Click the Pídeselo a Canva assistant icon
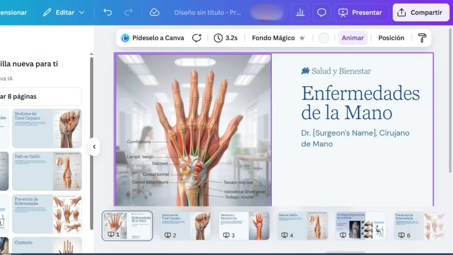The image size is (453, 255). [125, 38]
